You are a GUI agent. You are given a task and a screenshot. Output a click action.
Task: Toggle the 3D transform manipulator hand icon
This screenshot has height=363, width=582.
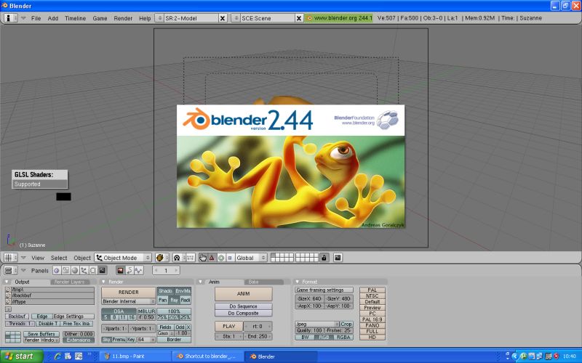203,258
